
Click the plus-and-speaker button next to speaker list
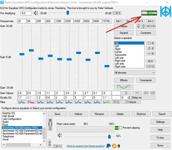(x=151, y=48)
